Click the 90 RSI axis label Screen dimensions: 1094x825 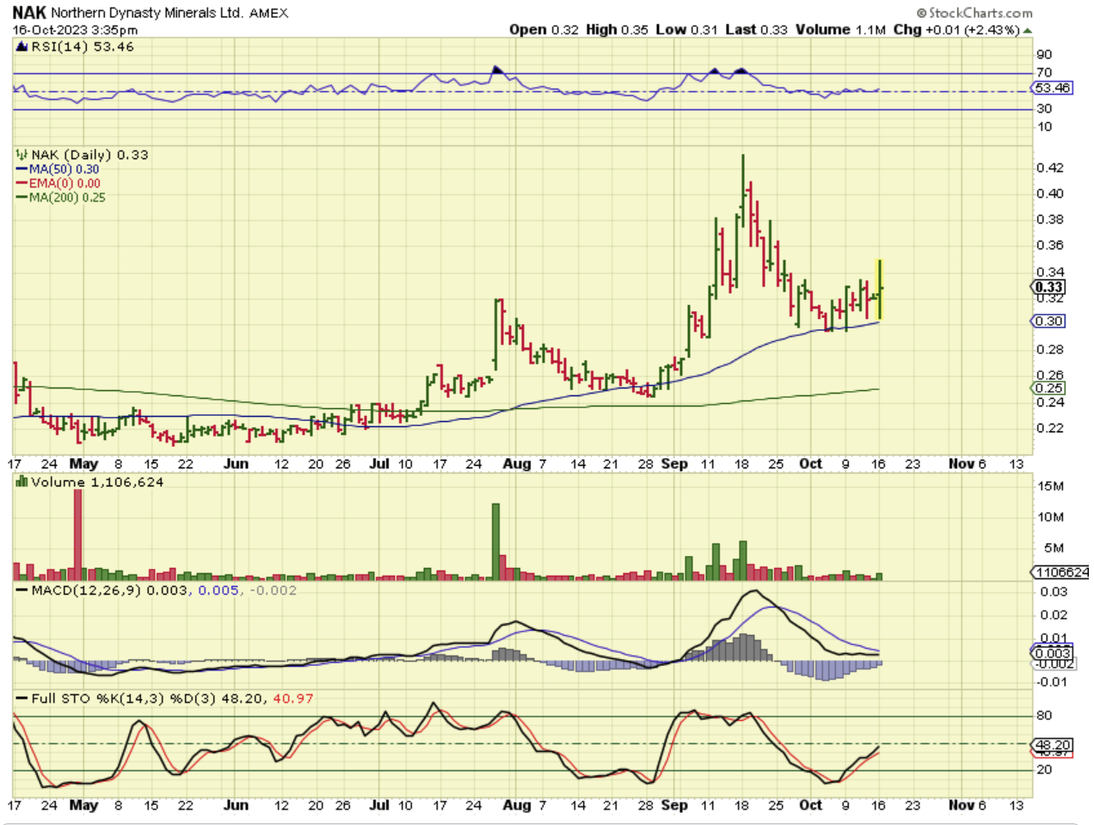click(x=1044, y=54)
